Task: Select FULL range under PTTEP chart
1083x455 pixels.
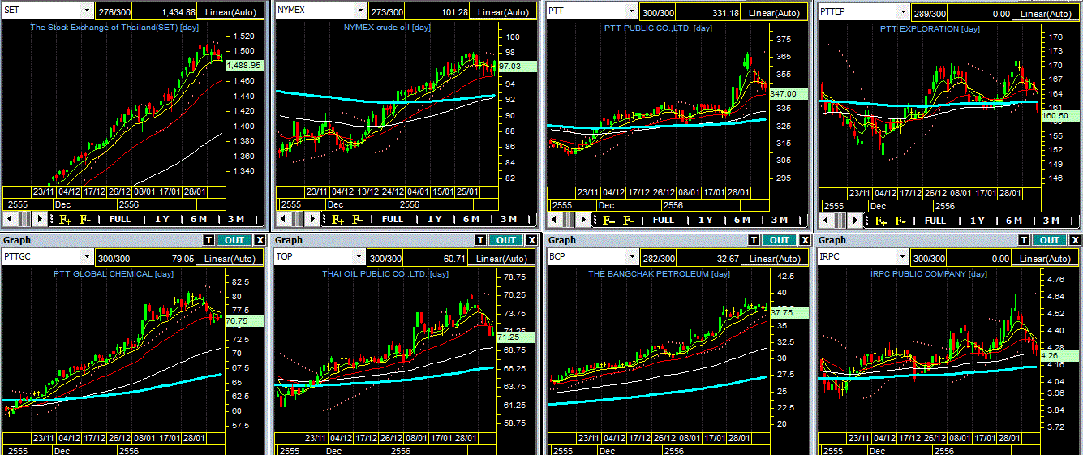Action: click(935, 221)
